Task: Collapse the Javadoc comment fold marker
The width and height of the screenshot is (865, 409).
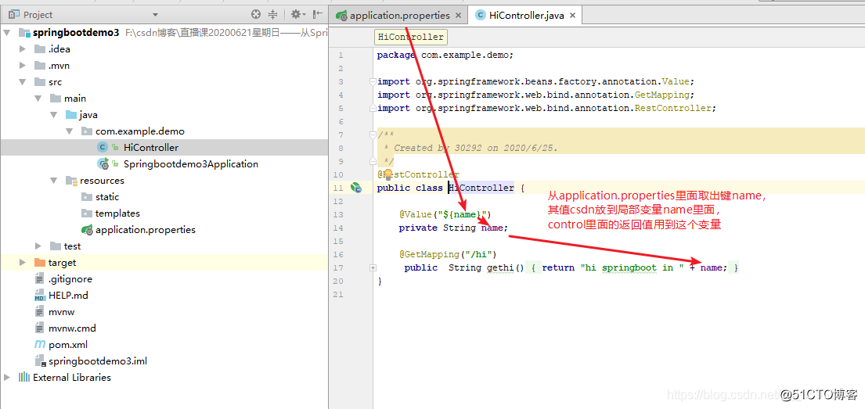Action: 373,135
